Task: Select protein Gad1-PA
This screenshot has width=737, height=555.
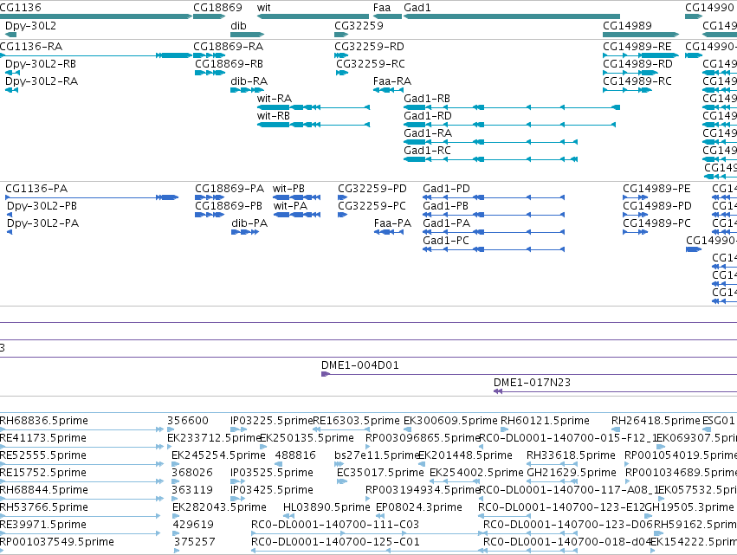Action: (x=494, y=232)
